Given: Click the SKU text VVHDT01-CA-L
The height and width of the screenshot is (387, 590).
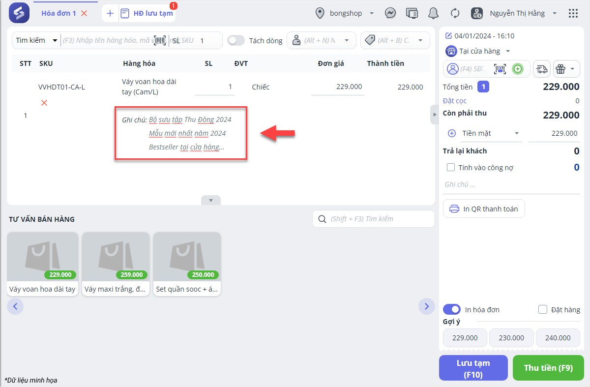Looking at the screenshot, I should point(61,87).
